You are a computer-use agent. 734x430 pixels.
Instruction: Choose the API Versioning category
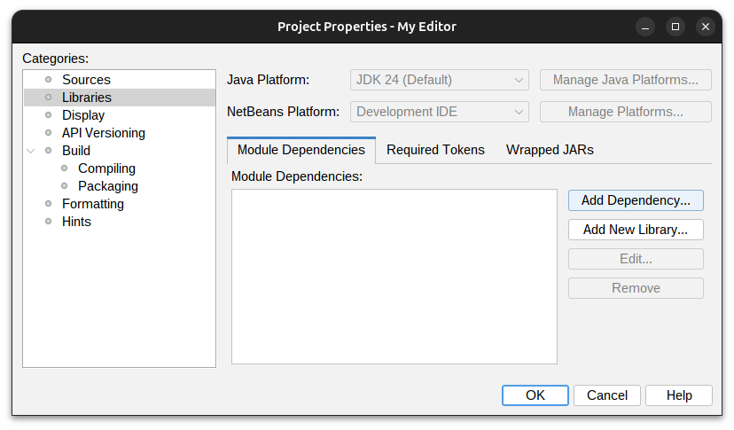click(103, 133)
